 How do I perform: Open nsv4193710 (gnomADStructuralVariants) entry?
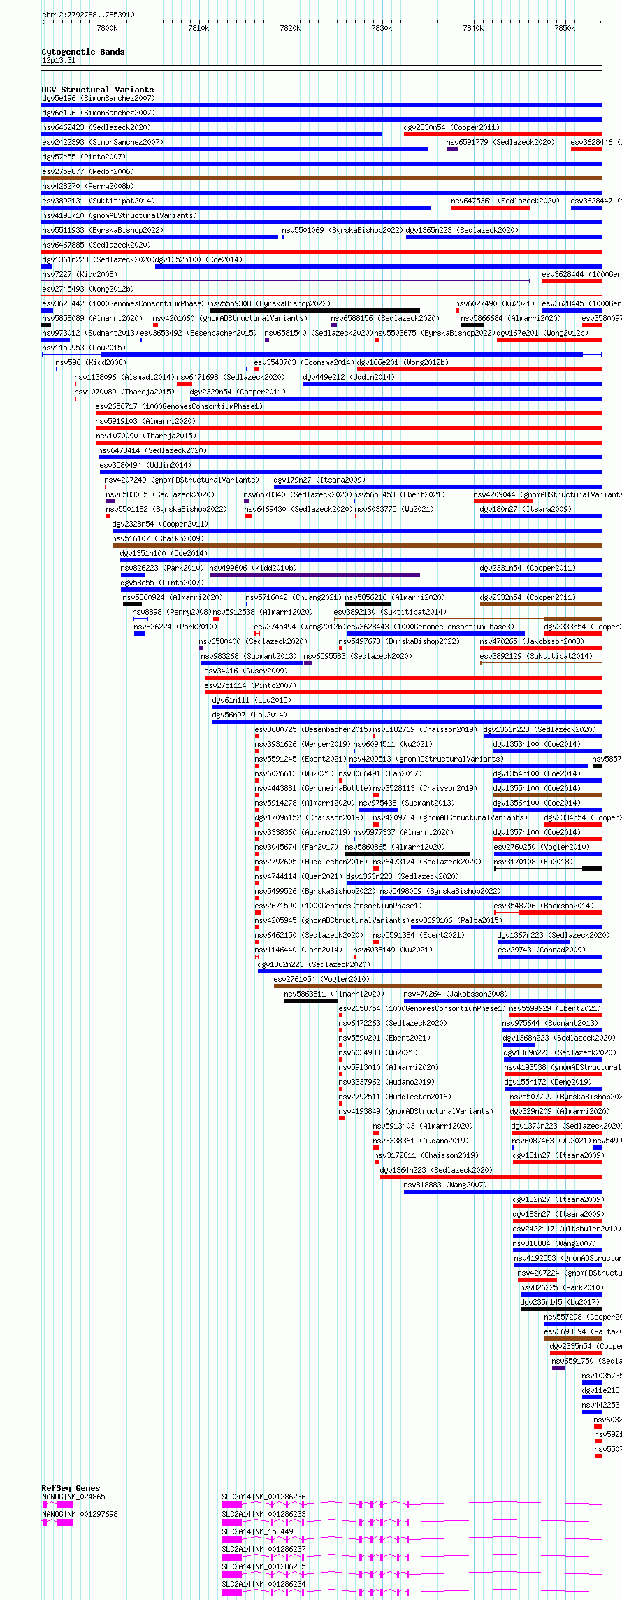pyautogui.click(x=120, y=216)
